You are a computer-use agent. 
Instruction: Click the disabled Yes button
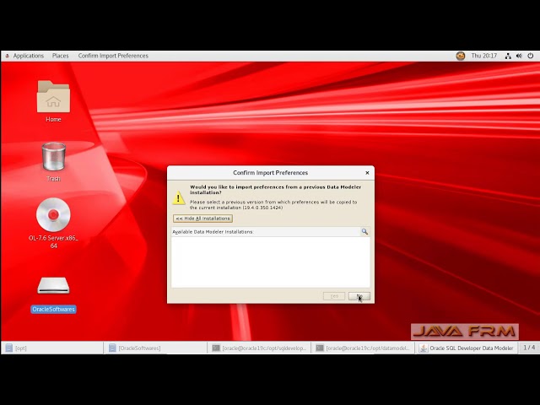(334, 296)
